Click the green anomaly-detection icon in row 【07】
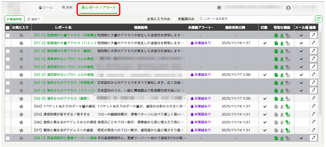This screenshot has height=147, width=326. (288, 130)
